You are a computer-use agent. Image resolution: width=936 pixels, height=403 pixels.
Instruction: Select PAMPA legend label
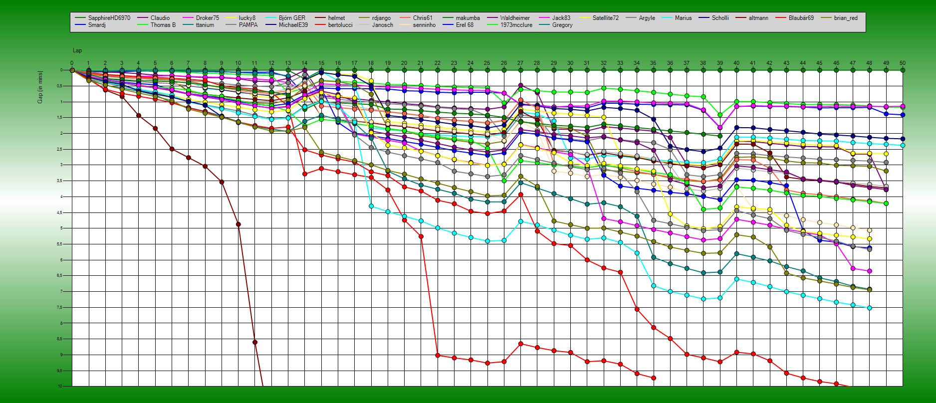coord(248,25)
